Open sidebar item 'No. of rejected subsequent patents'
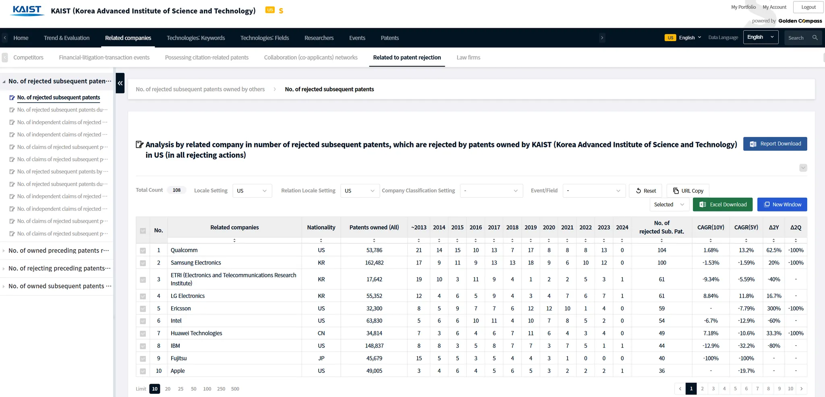 click(x=59, y=97)
